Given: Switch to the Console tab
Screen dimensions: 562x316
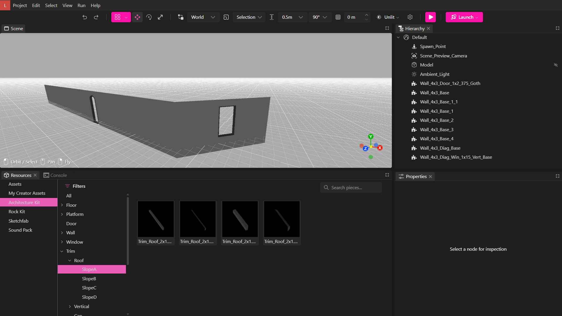Looking at the screenshot, I should pyautogui.click(x=55, y=175).
